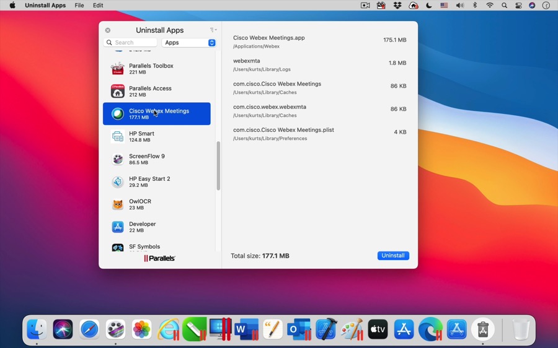The width and height of the screenshot is (558, 348).
Task: Toggle Do Not Disturb moon icon
Action: (428, 6)
